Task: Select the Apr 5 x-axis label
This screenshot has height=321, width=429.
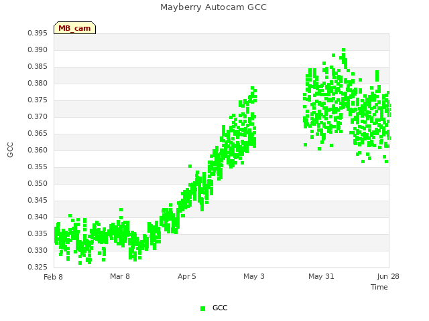Action: (x=187, y=276)
